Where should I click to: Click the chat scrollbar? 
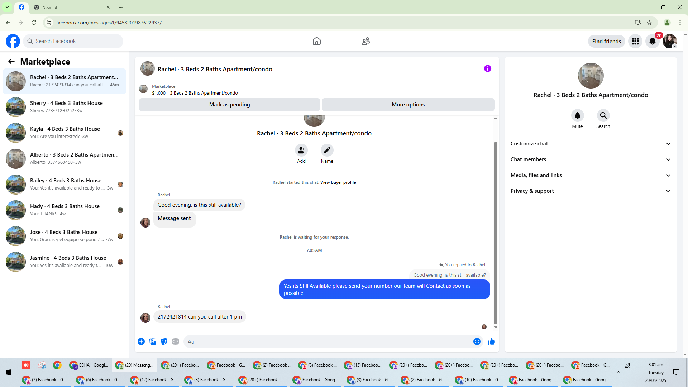pos(496,233)
